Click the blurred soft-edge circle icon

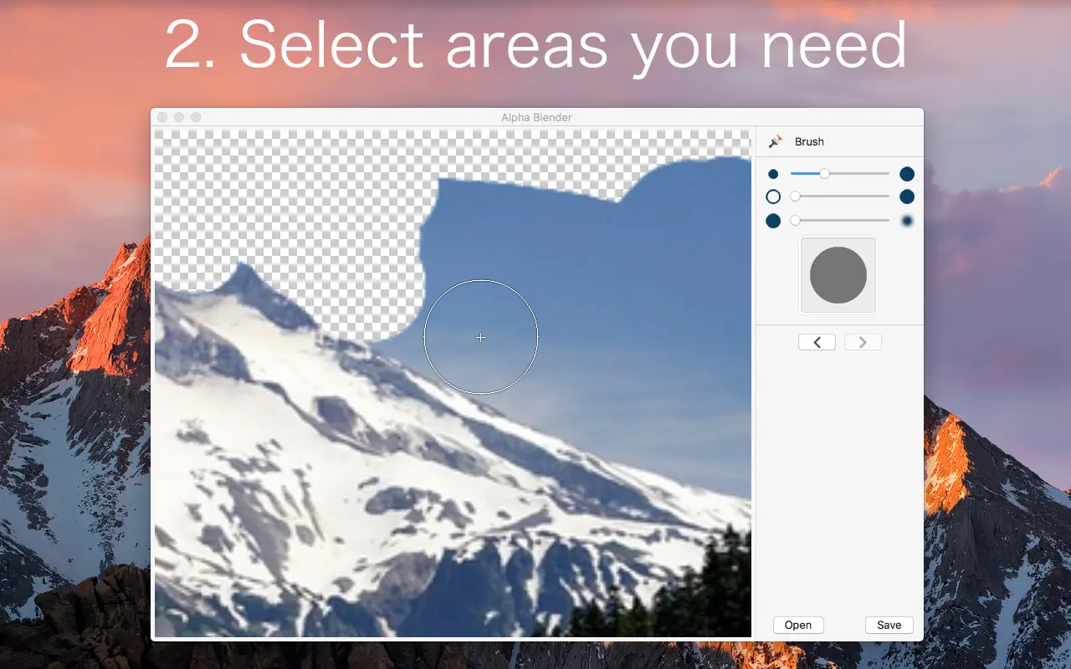click(907, 221)
